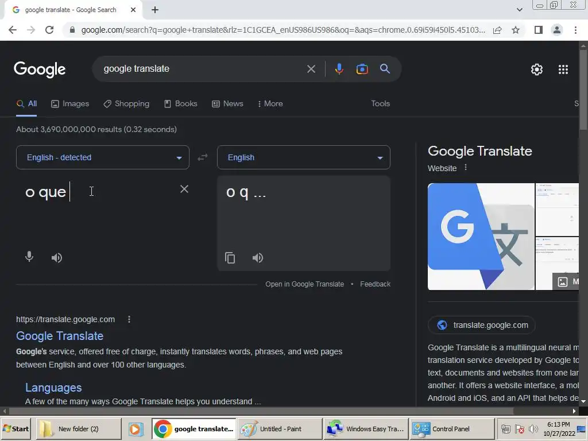588x441 pixels.
Task: Open volume control in system tray
Action: click(533, 429)
